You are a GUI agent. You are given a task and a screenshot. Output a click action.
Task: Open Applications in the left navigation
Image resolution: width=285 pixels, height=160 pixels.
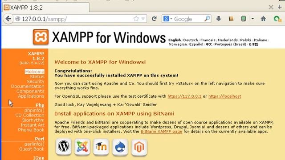point(31,96)
